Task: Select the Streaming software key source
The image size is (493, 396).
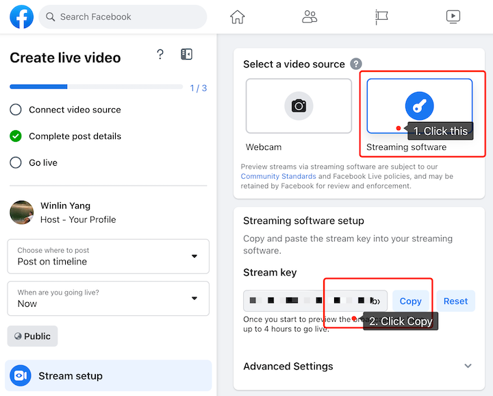Action: click(420, 106)
